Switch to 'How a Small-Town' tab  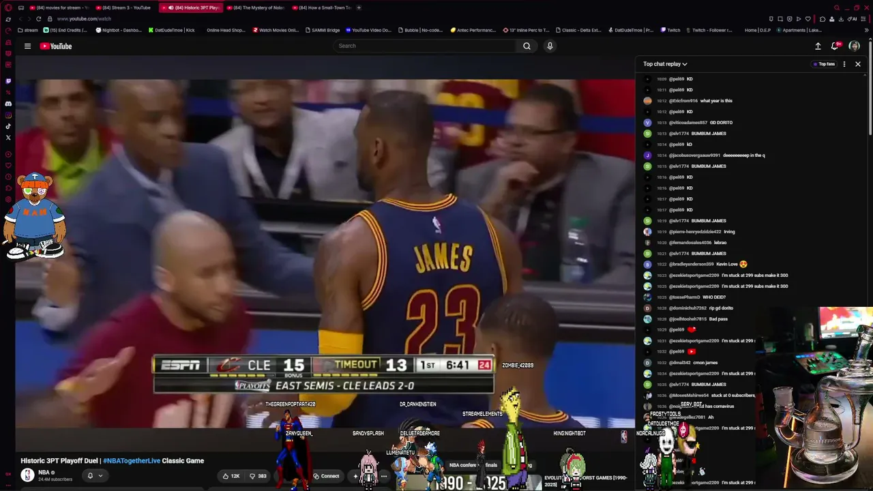322,8
